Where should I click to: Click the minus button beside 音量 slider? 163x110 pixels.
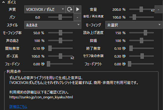click(x=158, y=10)
